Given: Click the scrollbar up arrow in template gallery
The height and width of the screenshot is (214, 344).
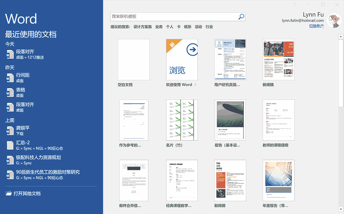Looking at the screenshot, I should 341,37.
